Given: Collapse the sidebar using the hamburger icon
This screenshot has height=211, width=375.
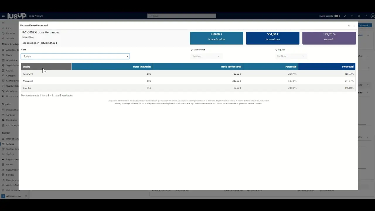Looking at the screenshot, I should tap(3, 23).
